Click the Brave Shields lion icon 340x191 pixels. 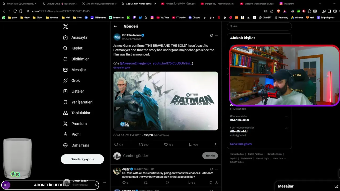[x=278, y=11]
